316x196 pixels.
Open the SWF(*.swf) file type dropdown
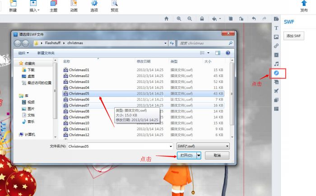pyautogui.click(x=203, y=146)
